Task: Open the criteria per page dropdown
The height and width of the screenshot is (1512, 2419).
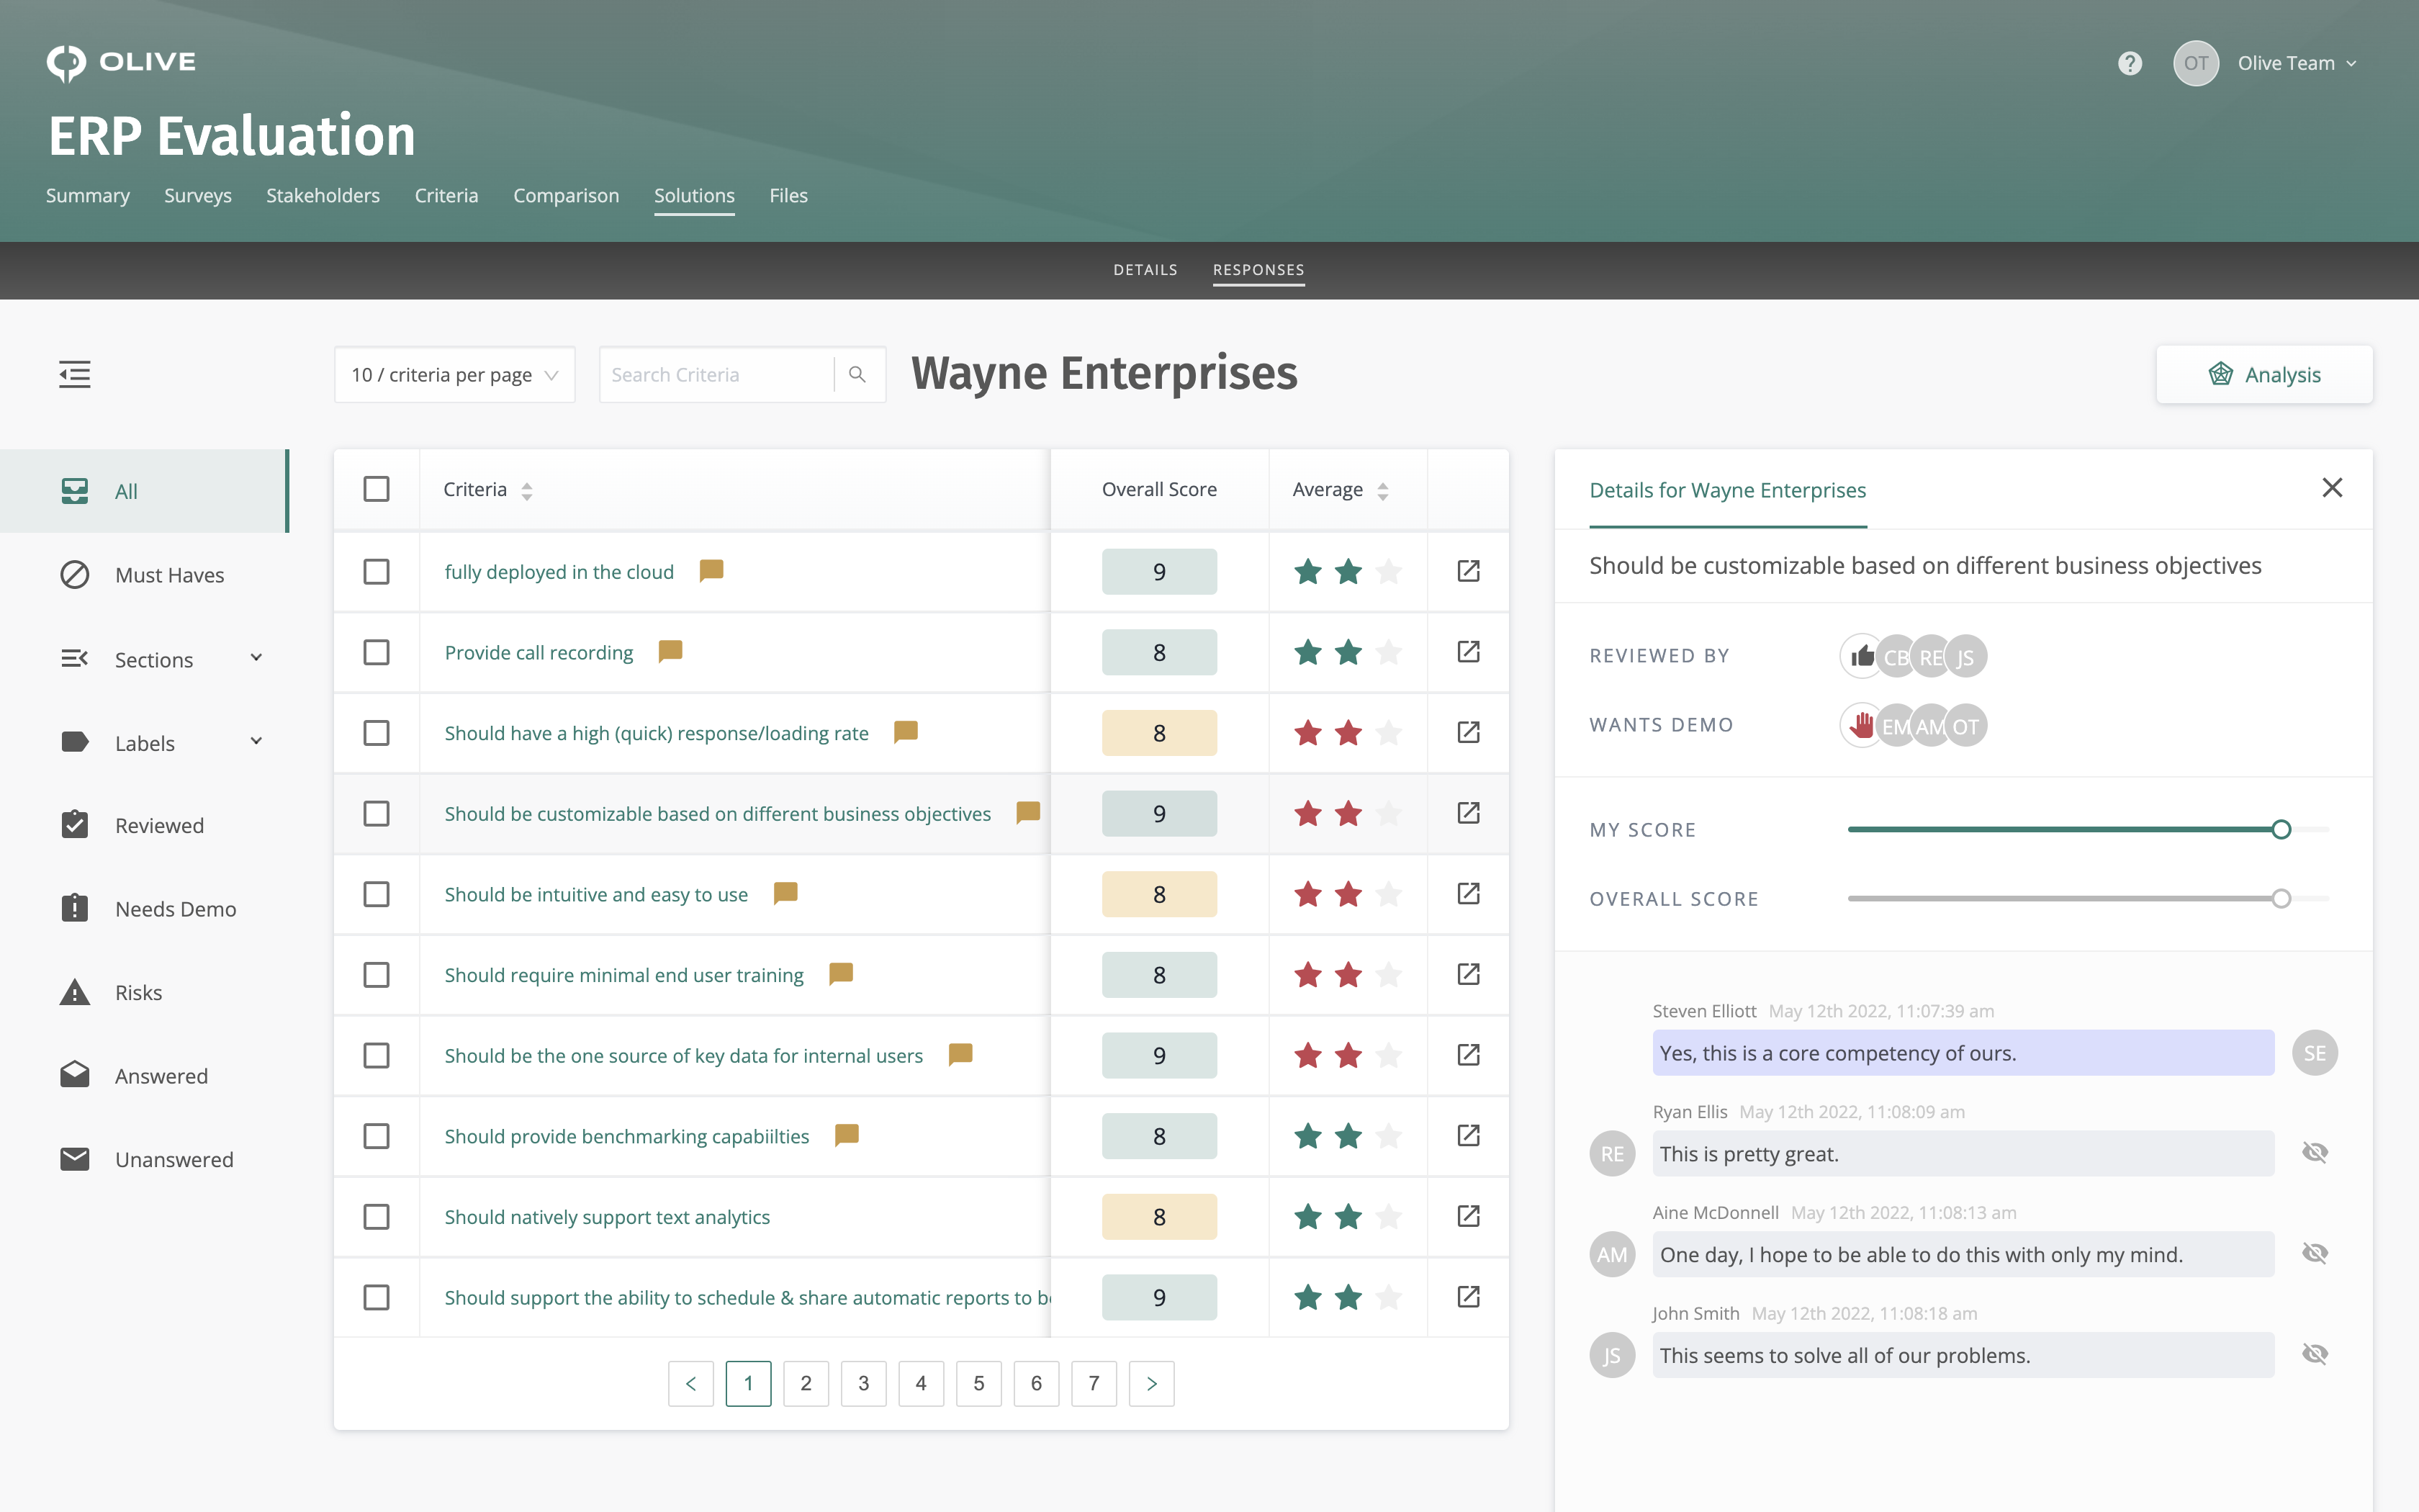Action: tap(455, 374)
